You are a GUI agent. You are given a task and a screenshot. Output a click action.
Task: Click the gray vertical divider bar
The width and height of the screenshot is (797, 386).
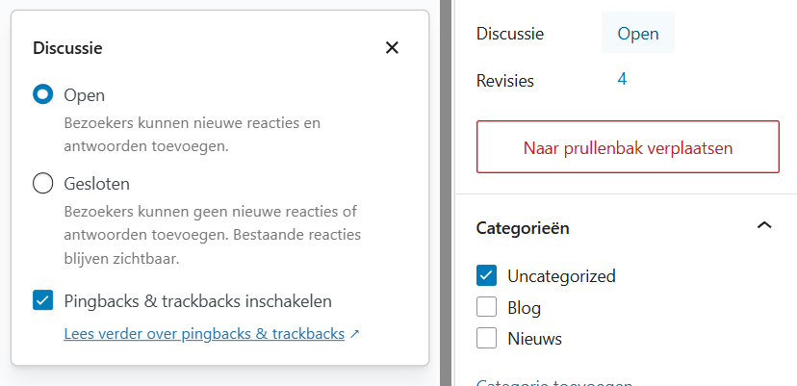(x=446, y=193)
